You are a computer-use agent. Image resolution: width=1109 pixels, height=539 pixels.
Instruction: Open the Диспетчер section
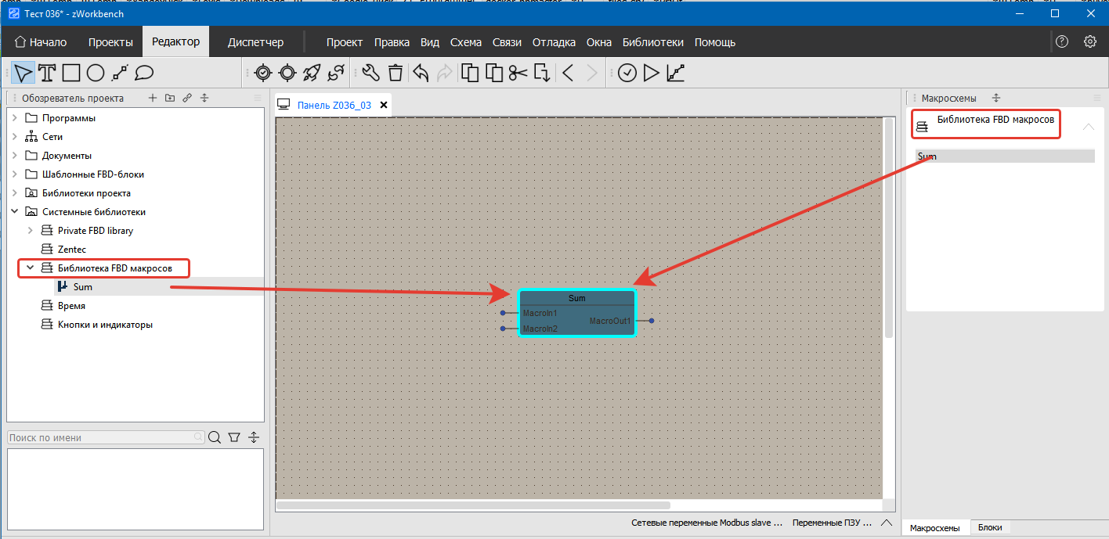click(255, 42)
